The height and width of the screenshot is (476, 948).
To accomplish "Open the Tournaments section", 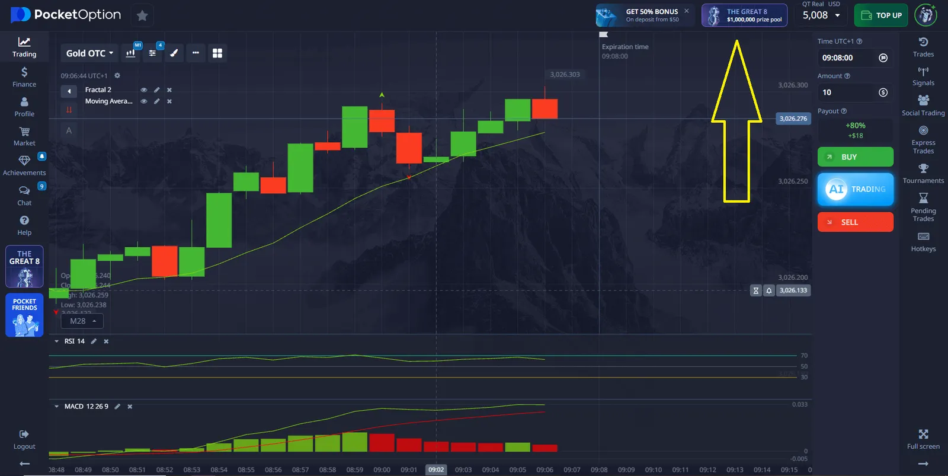I will point(923,174).
